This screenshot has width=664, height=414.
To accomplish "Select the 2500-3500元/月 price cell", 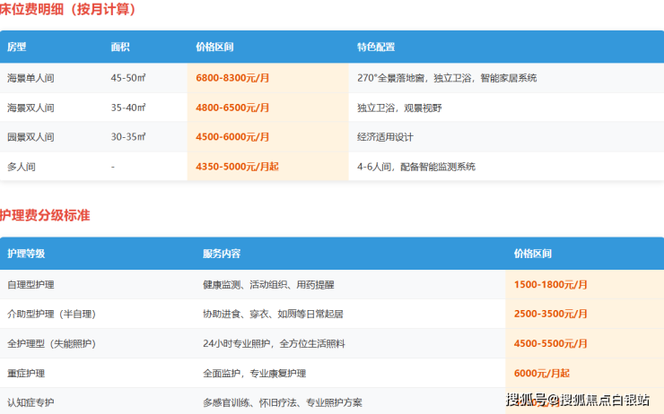I will pyautogui.click(x=550, y=315).
